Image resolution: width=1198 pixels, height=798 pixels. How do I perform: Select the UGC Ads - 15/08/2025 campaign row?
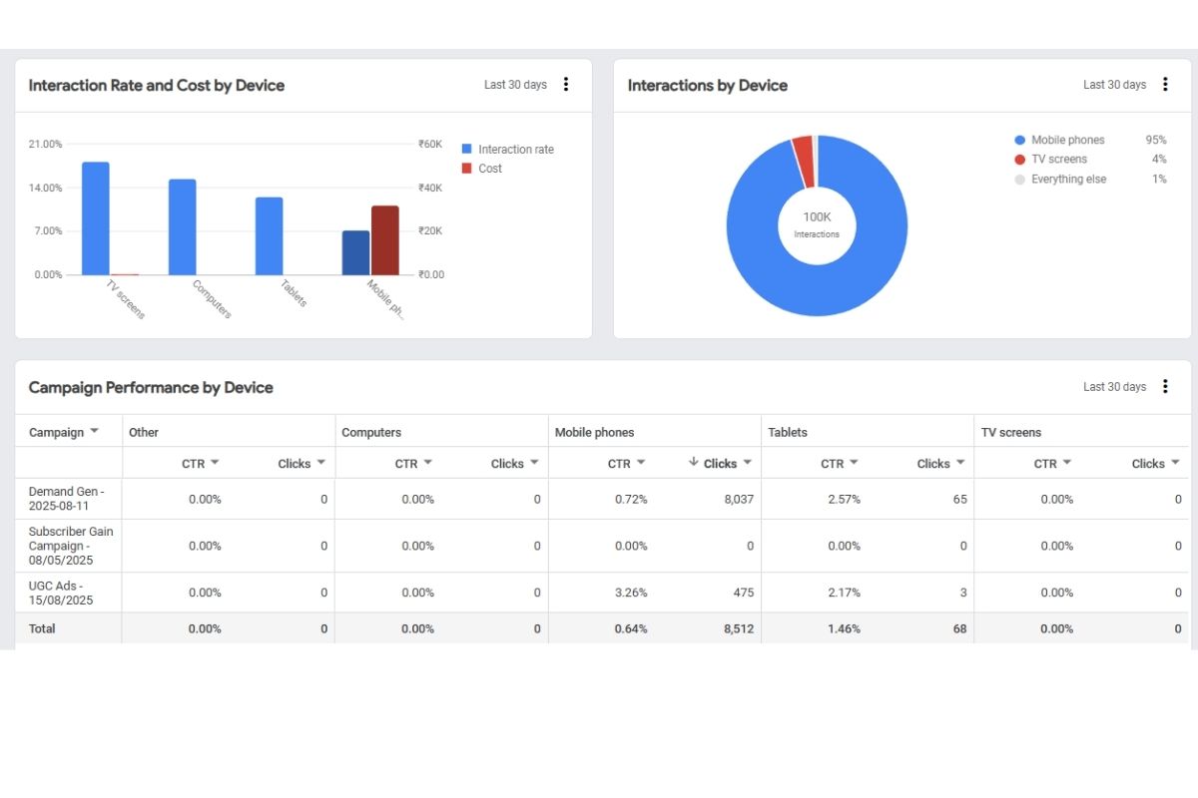61,593
